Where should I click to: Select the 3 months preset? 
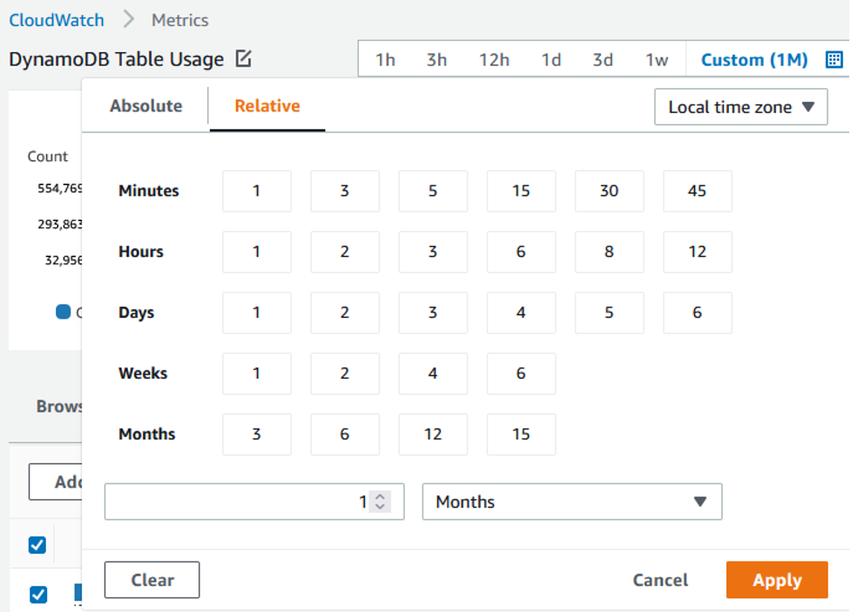coord(256,434)
